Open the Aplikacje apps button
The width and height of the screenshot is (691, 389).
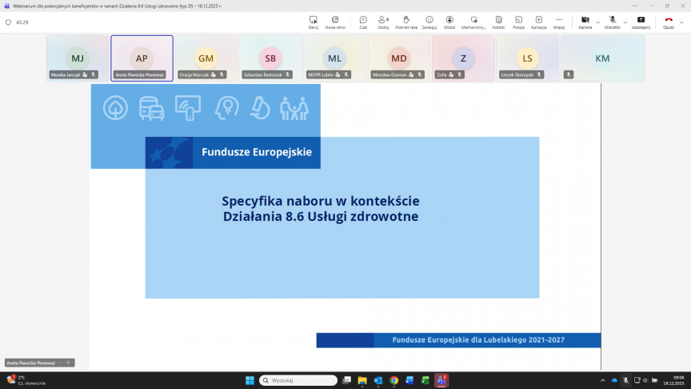(x=539, y=22)
